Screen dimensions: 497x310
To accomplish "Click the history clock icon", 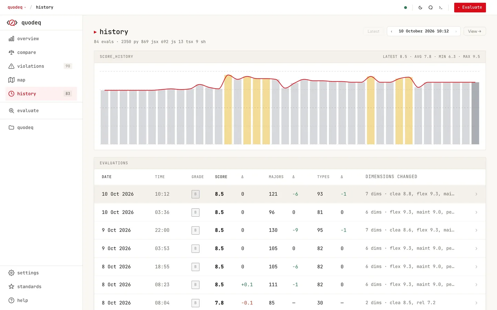I will click(x=11, y=94).
